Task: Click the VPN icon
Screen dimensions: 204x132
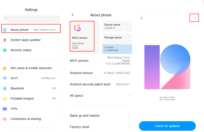Action: click(5, 109)
